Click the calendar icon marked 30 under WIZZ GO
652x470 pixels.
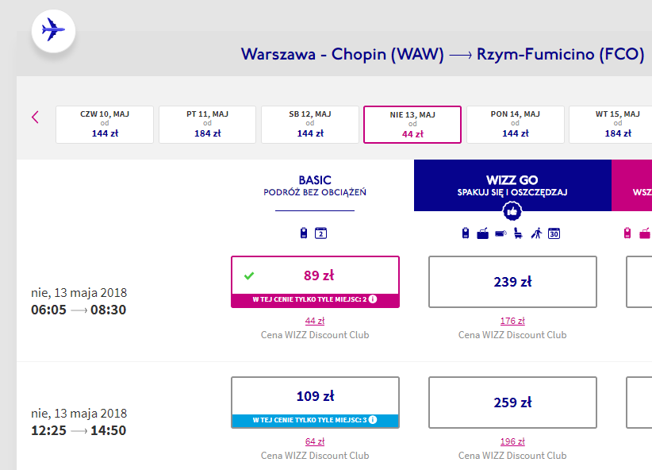pyautogui.click(x=554, y=233)
